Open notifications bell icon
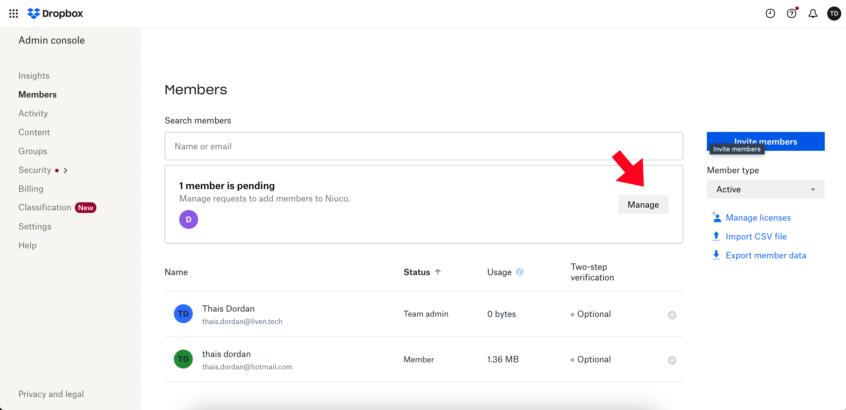 pos(812,14)
